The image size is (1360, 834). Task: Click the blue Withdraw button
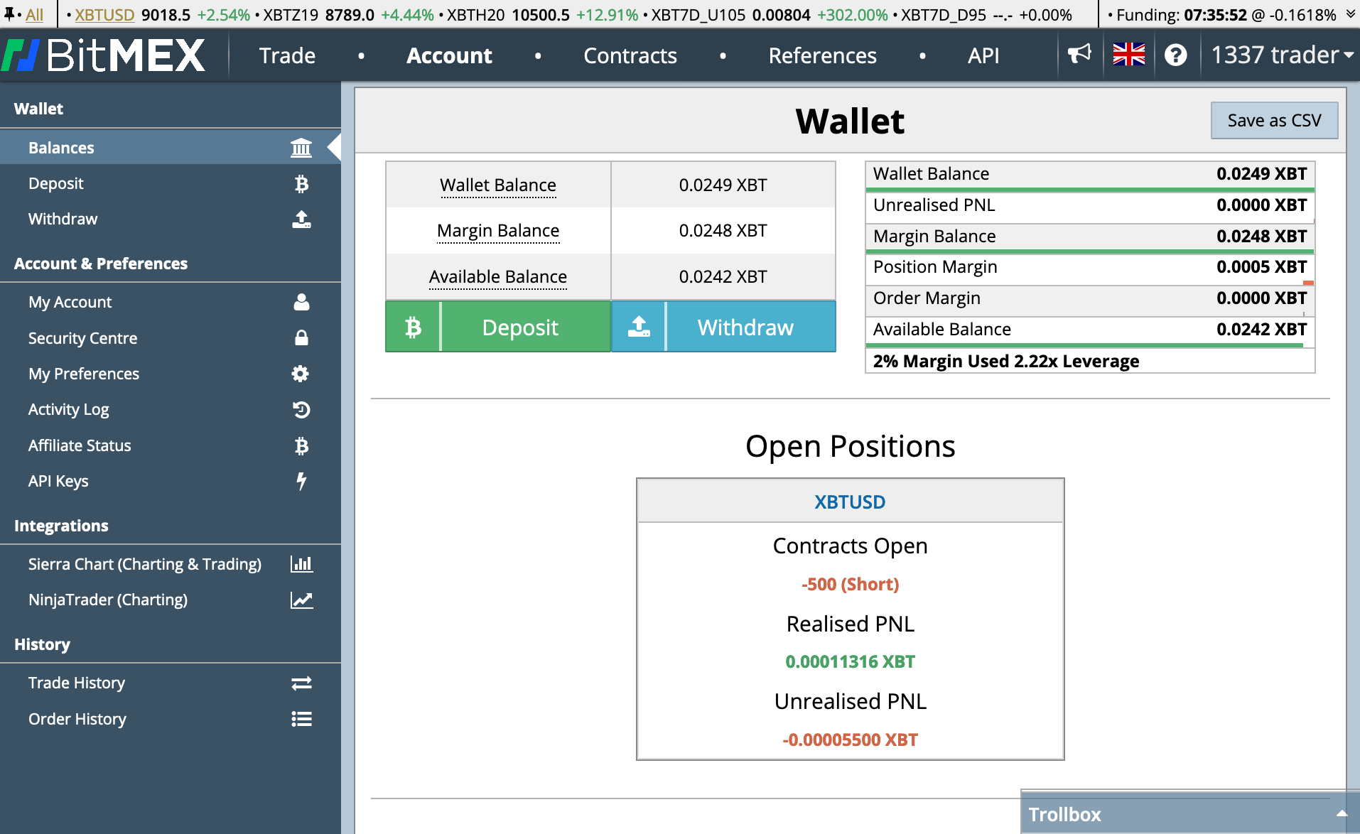click(x=723, y=327)
